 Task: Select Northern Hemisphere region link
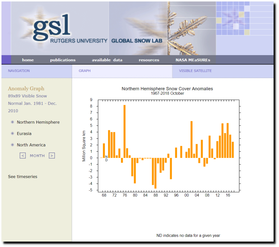38,122
